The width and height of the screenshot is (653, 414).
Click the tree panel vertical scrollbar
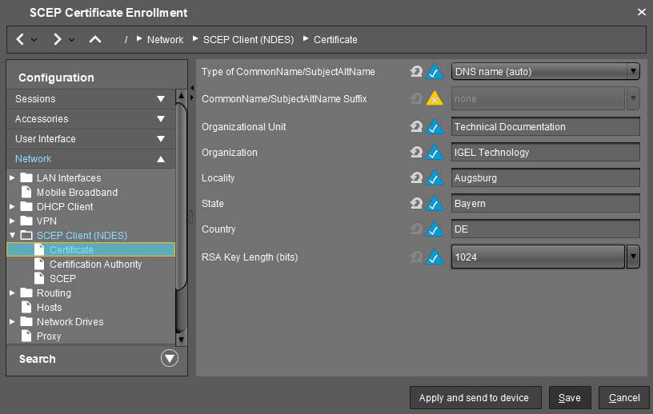pyautogui.click(x=182, y=240)
